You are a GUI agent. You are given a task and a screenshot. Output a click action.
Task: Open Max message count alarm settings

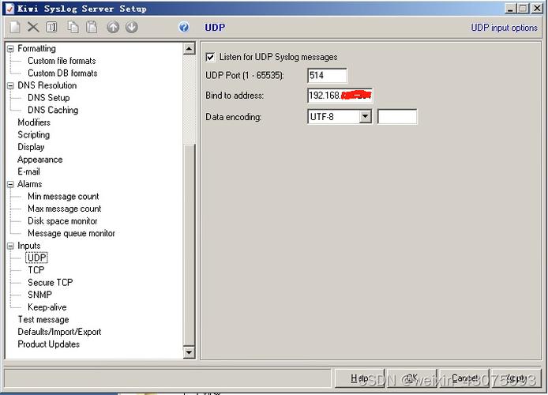(x=64, y=209)
